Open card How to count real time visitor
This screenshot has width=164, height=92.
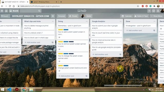107,34
